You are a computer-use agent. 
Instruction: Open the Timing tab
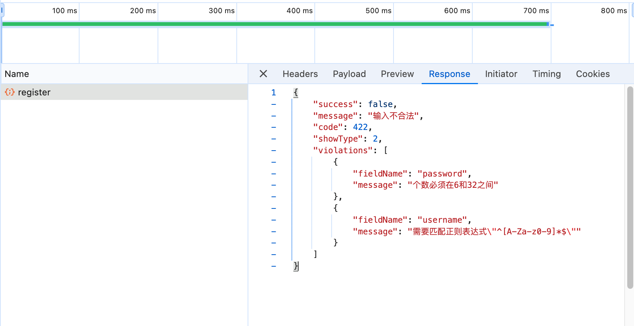click(x=546, y=74)
